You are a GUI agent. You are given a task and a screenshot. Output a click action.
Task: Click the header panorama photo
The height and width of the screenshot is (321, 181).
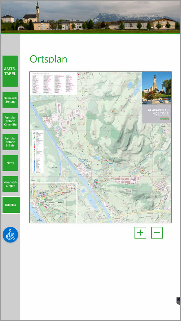click(91, 17)
